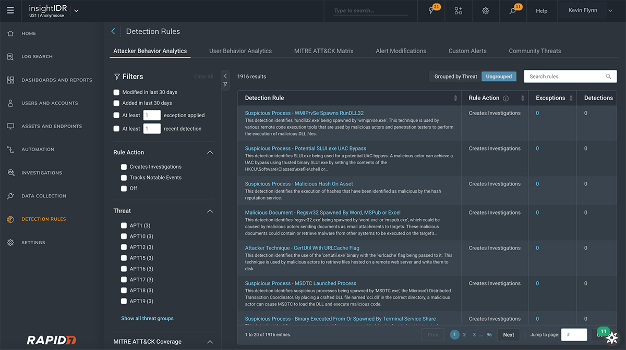
Task: Go back using the arrow beside Detection Rules
Action: click(113, 31)
